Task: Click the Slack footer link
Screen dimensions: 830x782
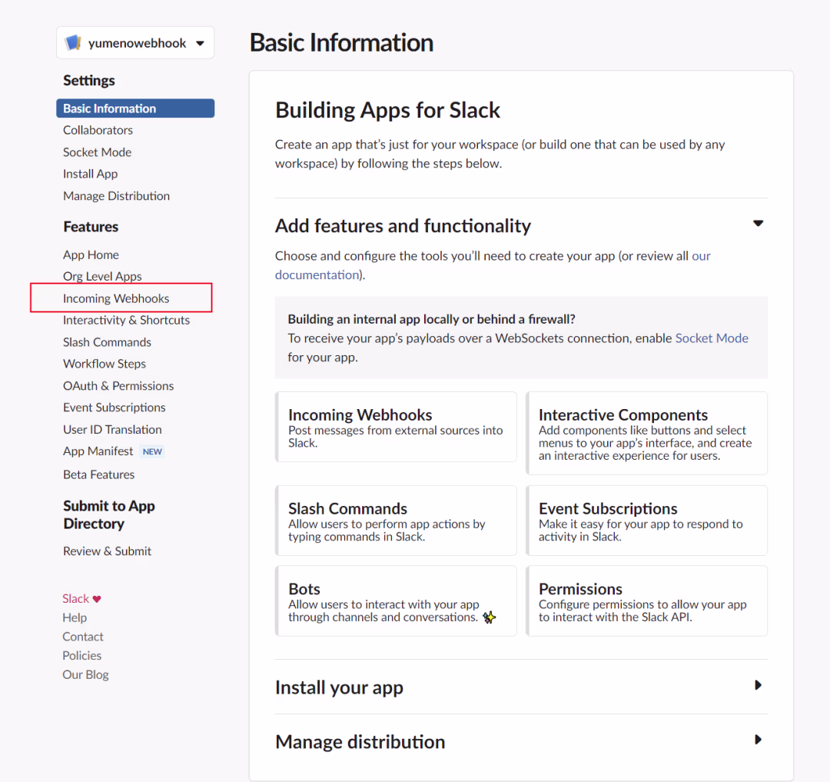Action: click(76, 599)
